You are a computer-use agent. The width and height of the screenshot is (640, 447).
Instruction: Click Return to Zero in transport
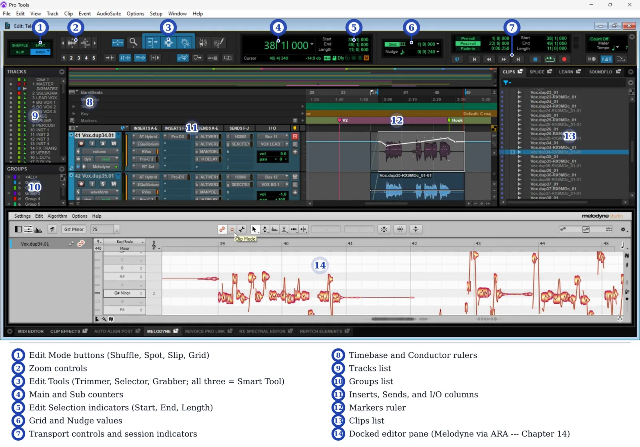474,59
